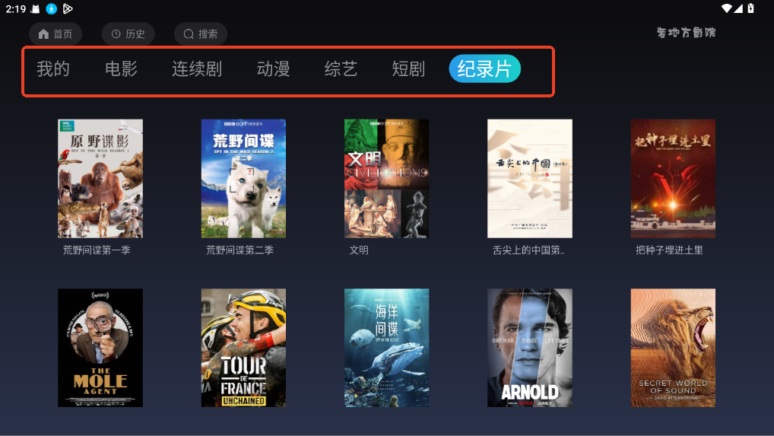Select the highlighted 纪录片 documentary tab

[x=485, y=68]
